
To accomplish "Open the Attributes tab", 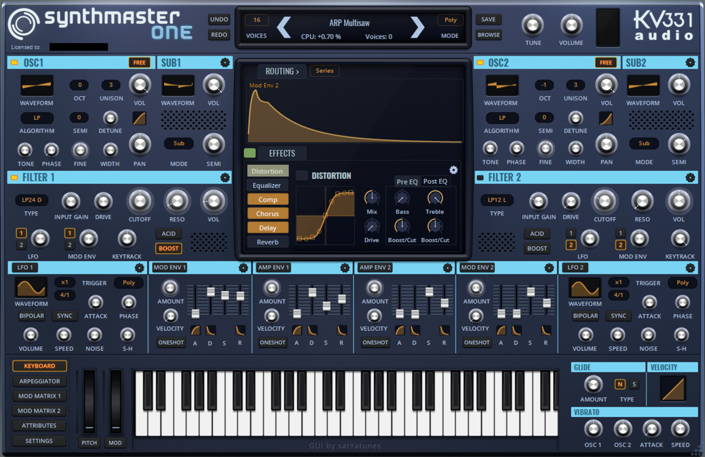I will [x=40, y=426].
